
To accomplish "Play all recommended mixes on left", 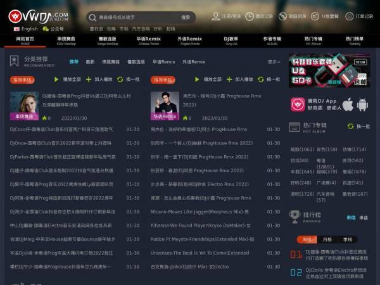I will 67,79.
